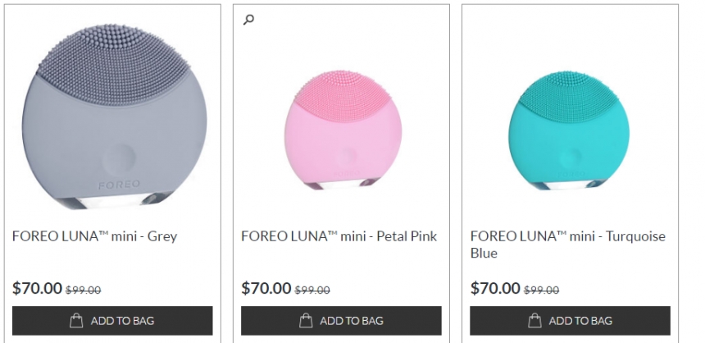Click the $70.00 price under the Petal Pink model
The height and width of the screenshot is (343, 705).
coord(266,288)
